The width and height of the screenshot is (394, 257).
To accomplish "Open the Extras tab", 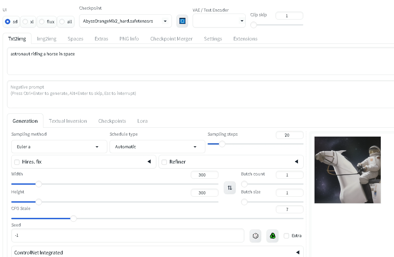I will [x=101, y=39].
